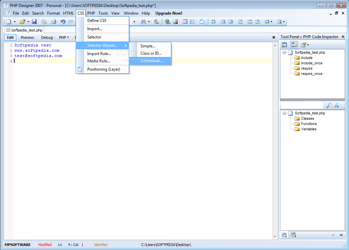
Task: Click the code line 'www.softpedia.com'
Action: [x=37, y=51]
